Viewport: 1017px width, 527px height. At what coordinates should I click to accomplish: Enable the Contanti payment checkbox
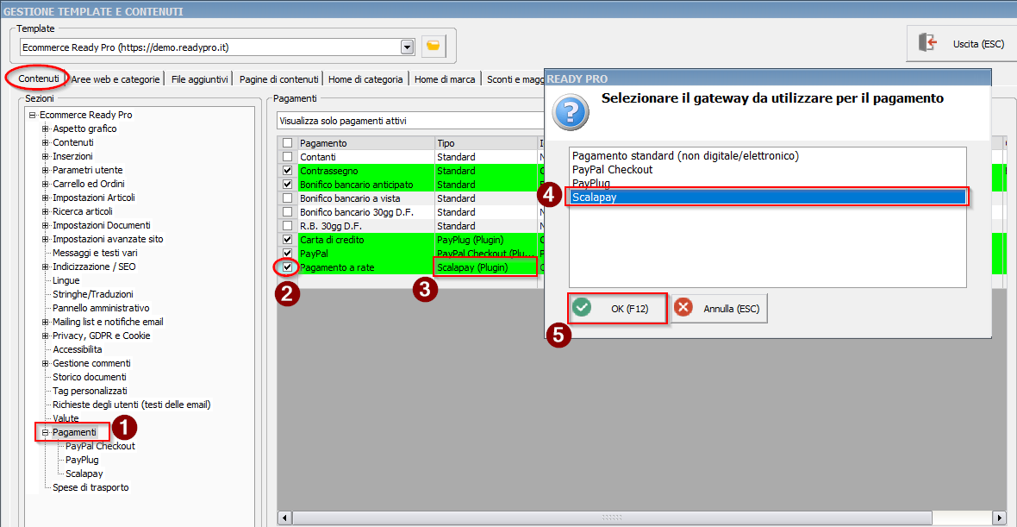pyautogui.click(x=287, y=157)
